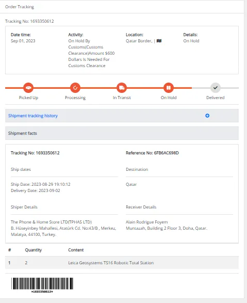The height and width of the screenshot is (303, 247).
Task: Collapse the Shipment facts panel header
Action: [x=122, y=133]
